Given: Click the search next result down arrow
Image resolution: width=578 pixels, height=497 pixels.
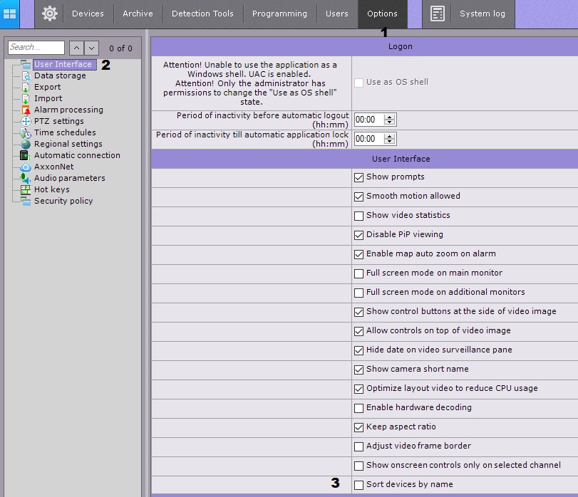Looking at the screenshot, I should 91,48.
